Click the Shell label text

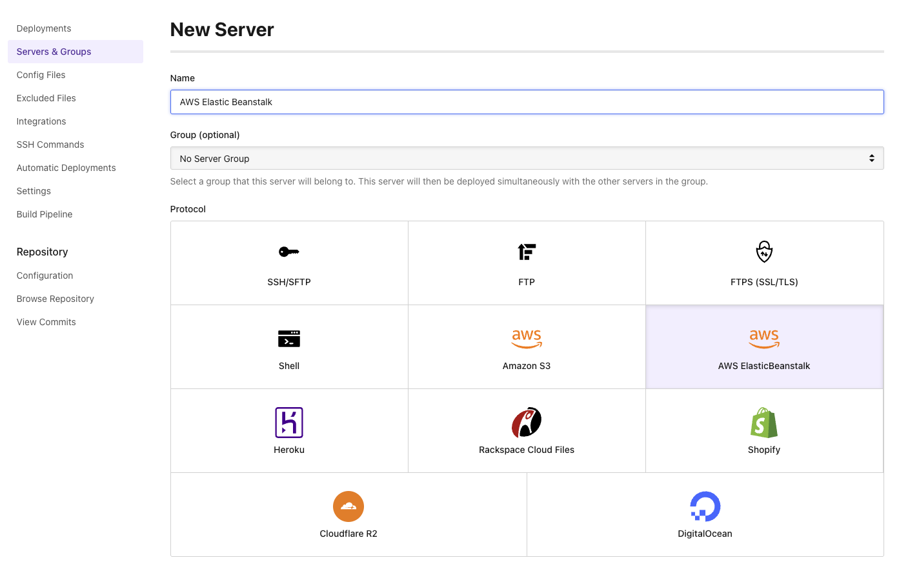point(289,366)
